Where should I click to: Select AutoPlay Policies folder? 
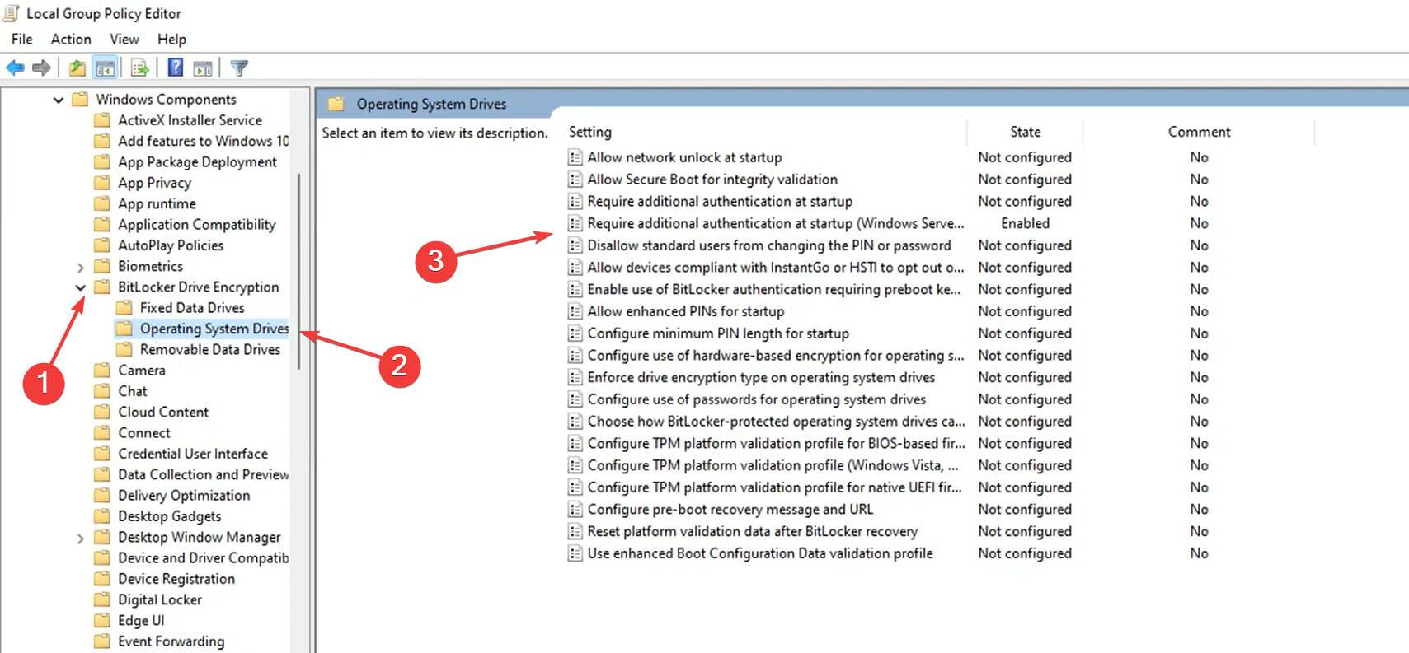point(171,245)
